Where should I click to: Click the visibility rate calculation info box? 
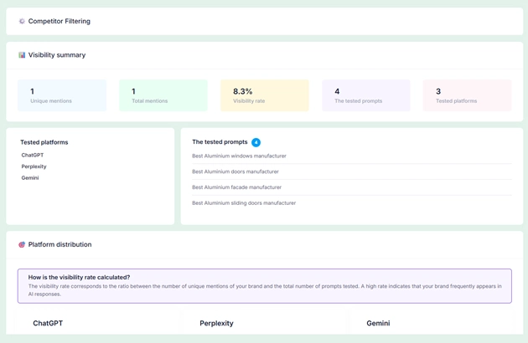click(264, 285)
